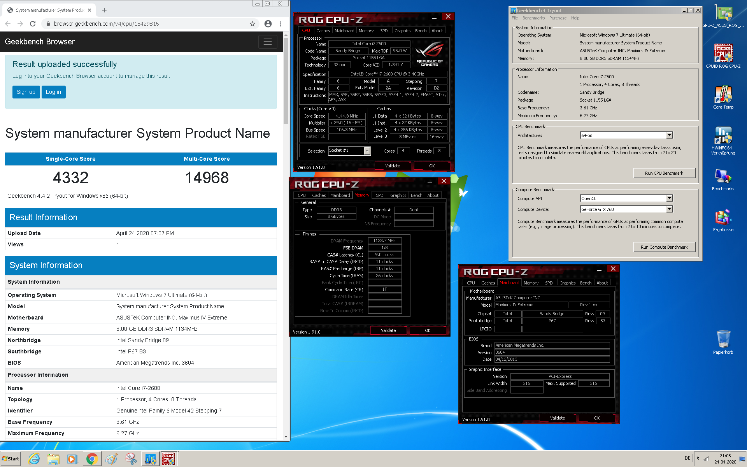Reload the Geekbench browser page
Viewport: 747px width, 467px height.
click(x=33, y=24)
